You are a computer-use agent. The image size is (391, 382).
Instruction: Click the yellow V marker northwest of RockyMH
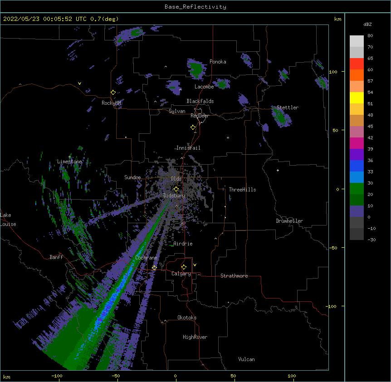point(79,83)
